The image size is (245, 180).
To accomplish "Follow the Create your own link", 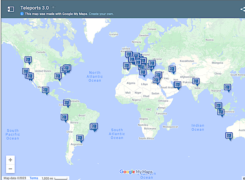I will point(101,14).
